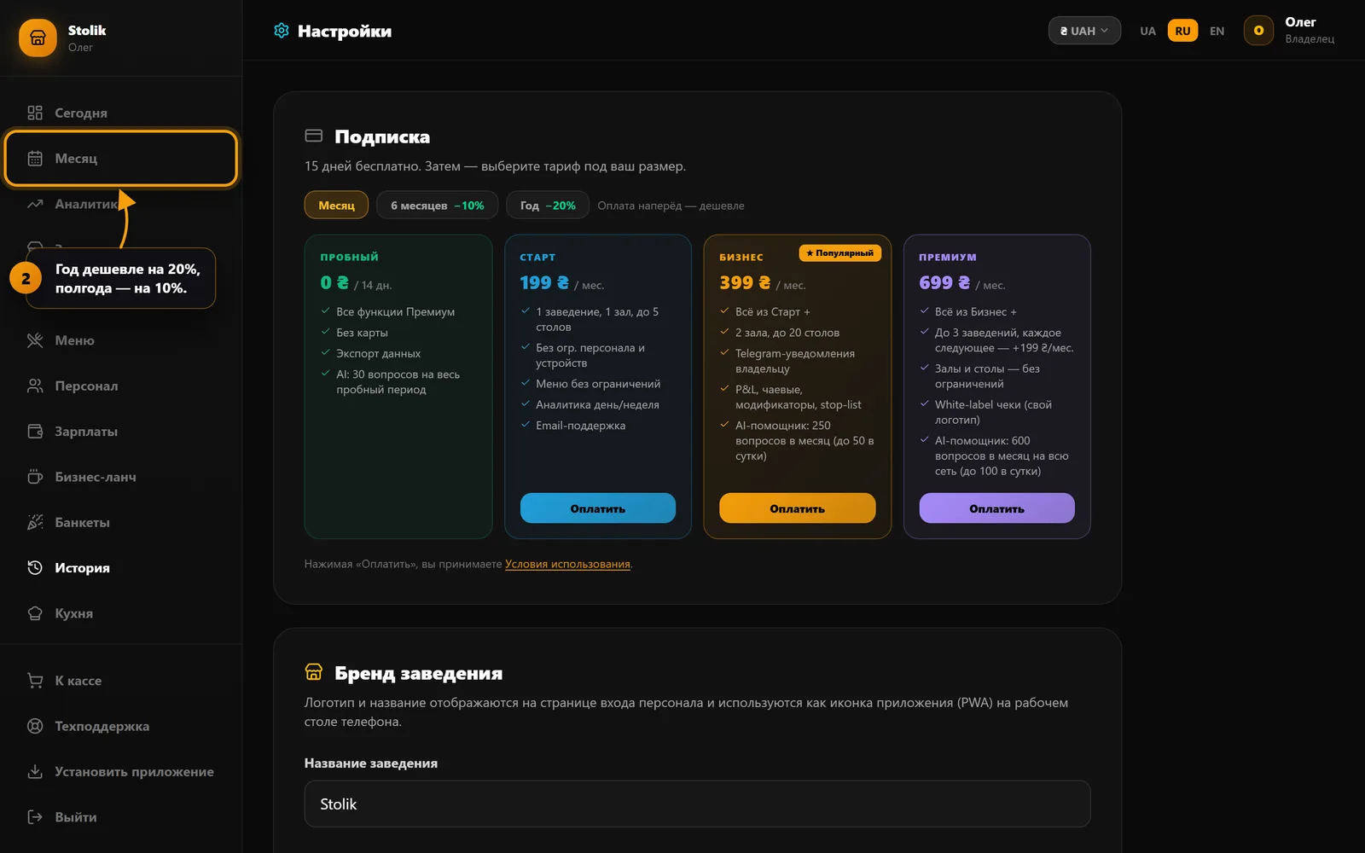Open the Условия использования link
This screenshot has height=853, width=1365.
pyautogui.click(x=567, y=564)
